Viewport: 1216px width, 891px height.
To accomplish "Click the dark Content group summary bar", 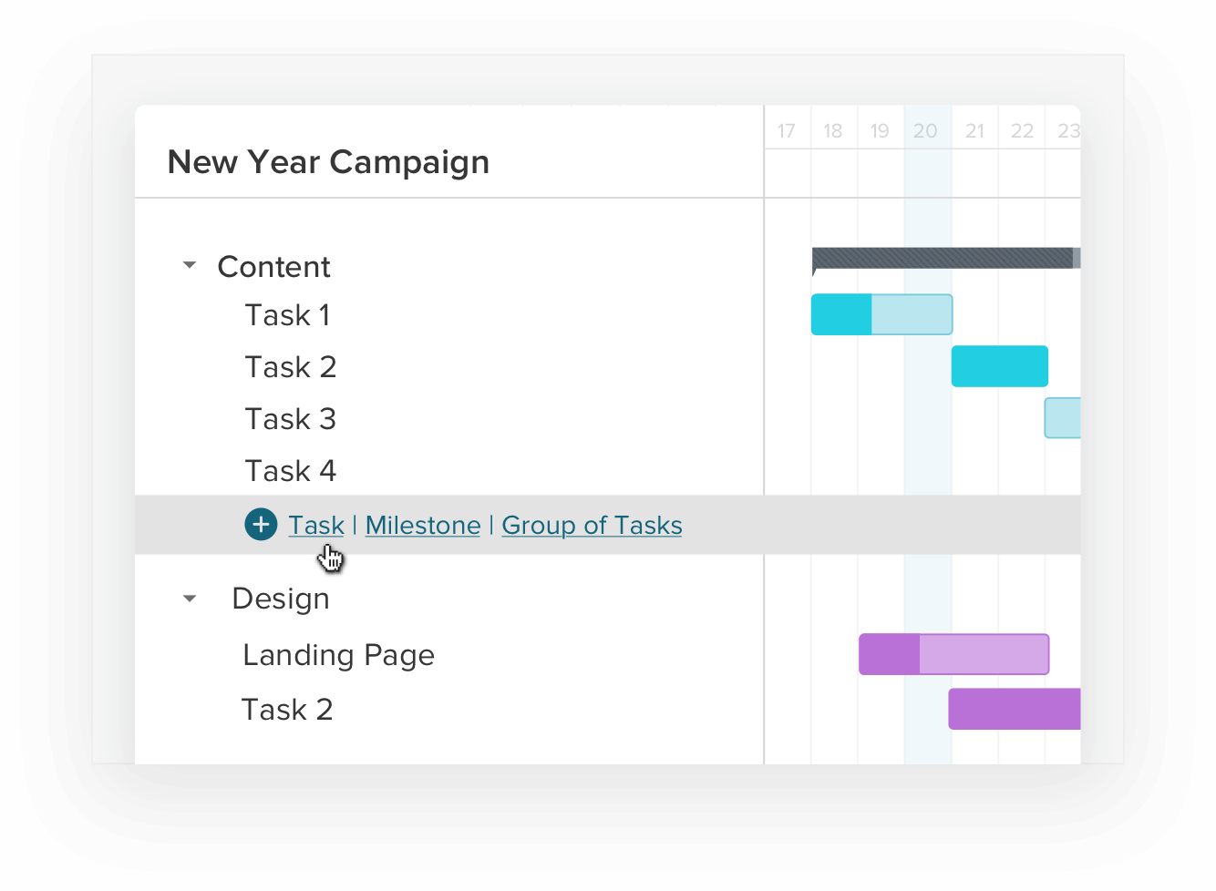I will [943, 259].
